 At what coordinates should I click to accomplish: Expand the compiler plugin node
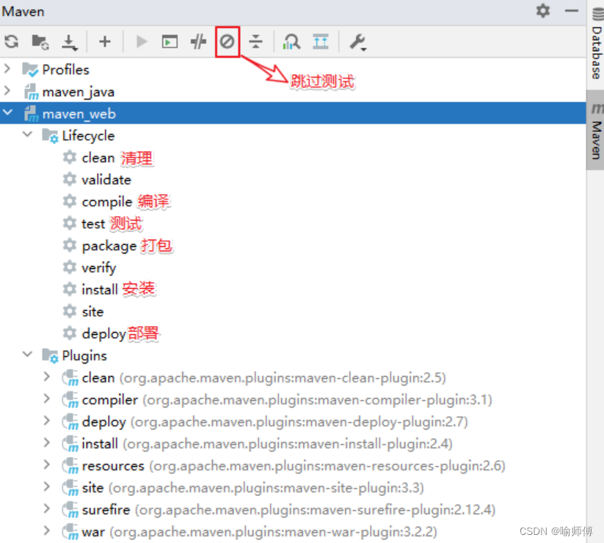click(x=47, y=399)
